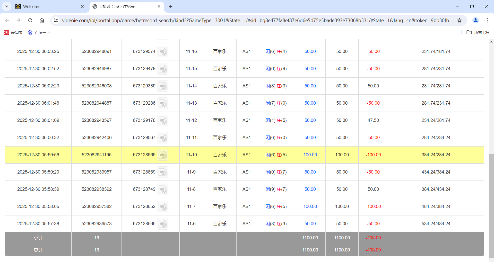Open the Chrome three-dot menu
The image size is (494, 262).
click(487, 20)
